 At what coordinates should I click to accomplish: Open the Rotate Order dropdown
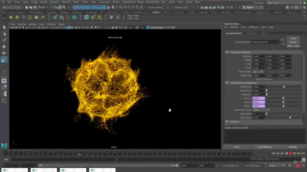258,72
